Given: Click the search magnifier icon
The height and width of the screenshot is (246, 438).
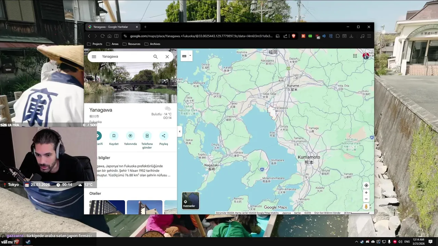Looking at the screenshot, I should tap(155, 57).
